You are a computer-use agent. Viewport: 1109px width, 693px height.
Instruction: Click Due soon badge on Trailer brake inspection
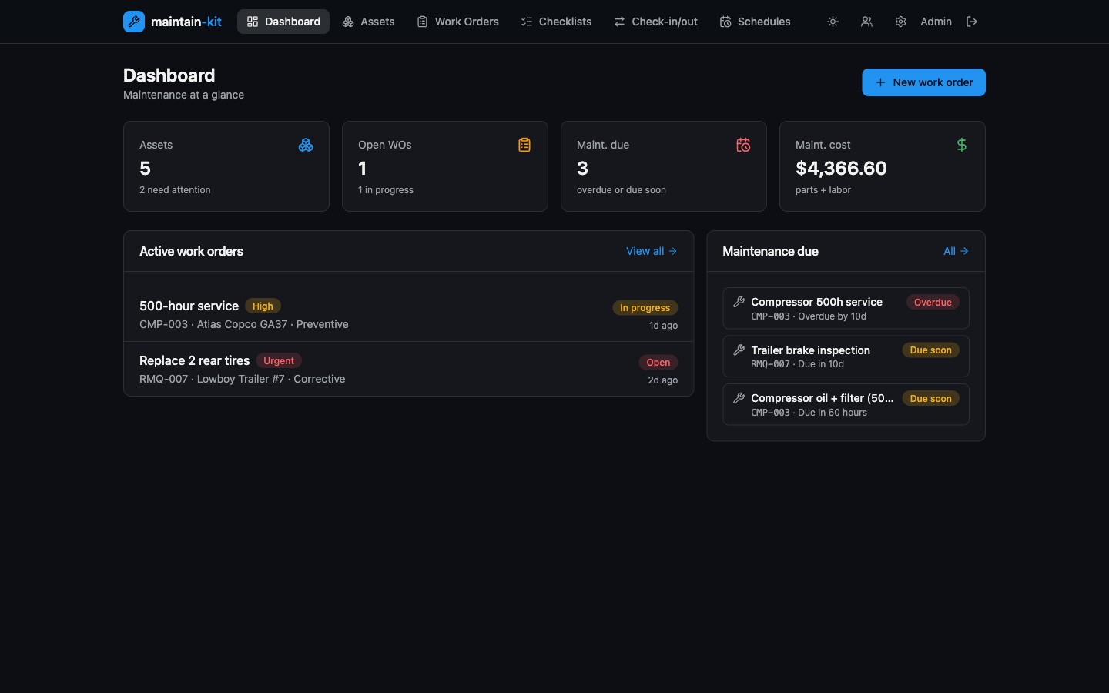tap(930, 350)
